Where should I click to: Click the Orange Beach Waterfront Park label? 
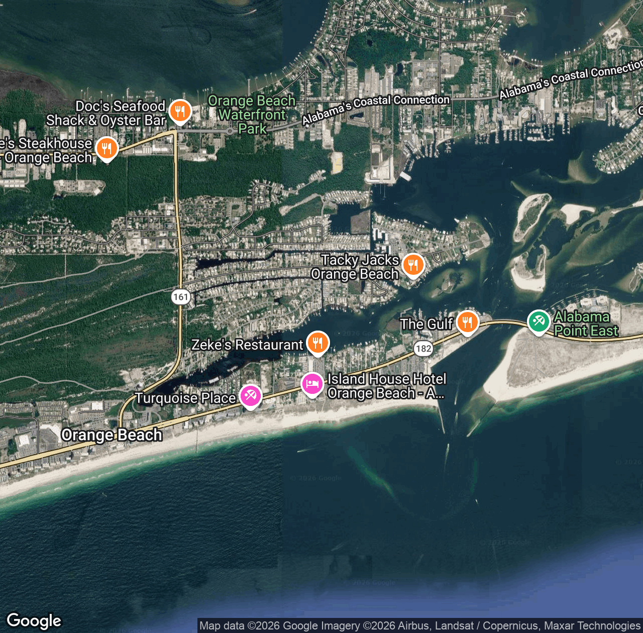click(252, 115)
